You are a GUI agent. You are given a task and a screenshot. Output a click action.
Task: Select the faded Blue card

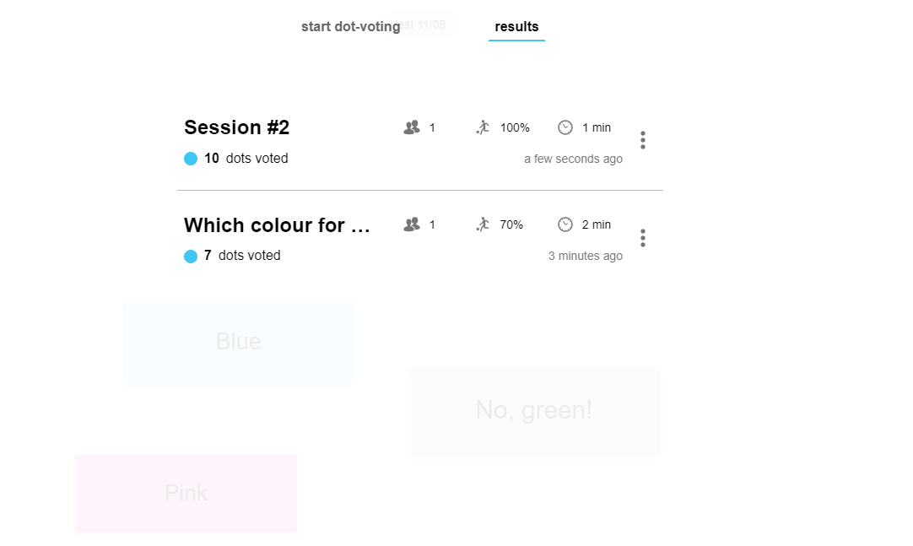pyautogui.click(x=238, y=343)
